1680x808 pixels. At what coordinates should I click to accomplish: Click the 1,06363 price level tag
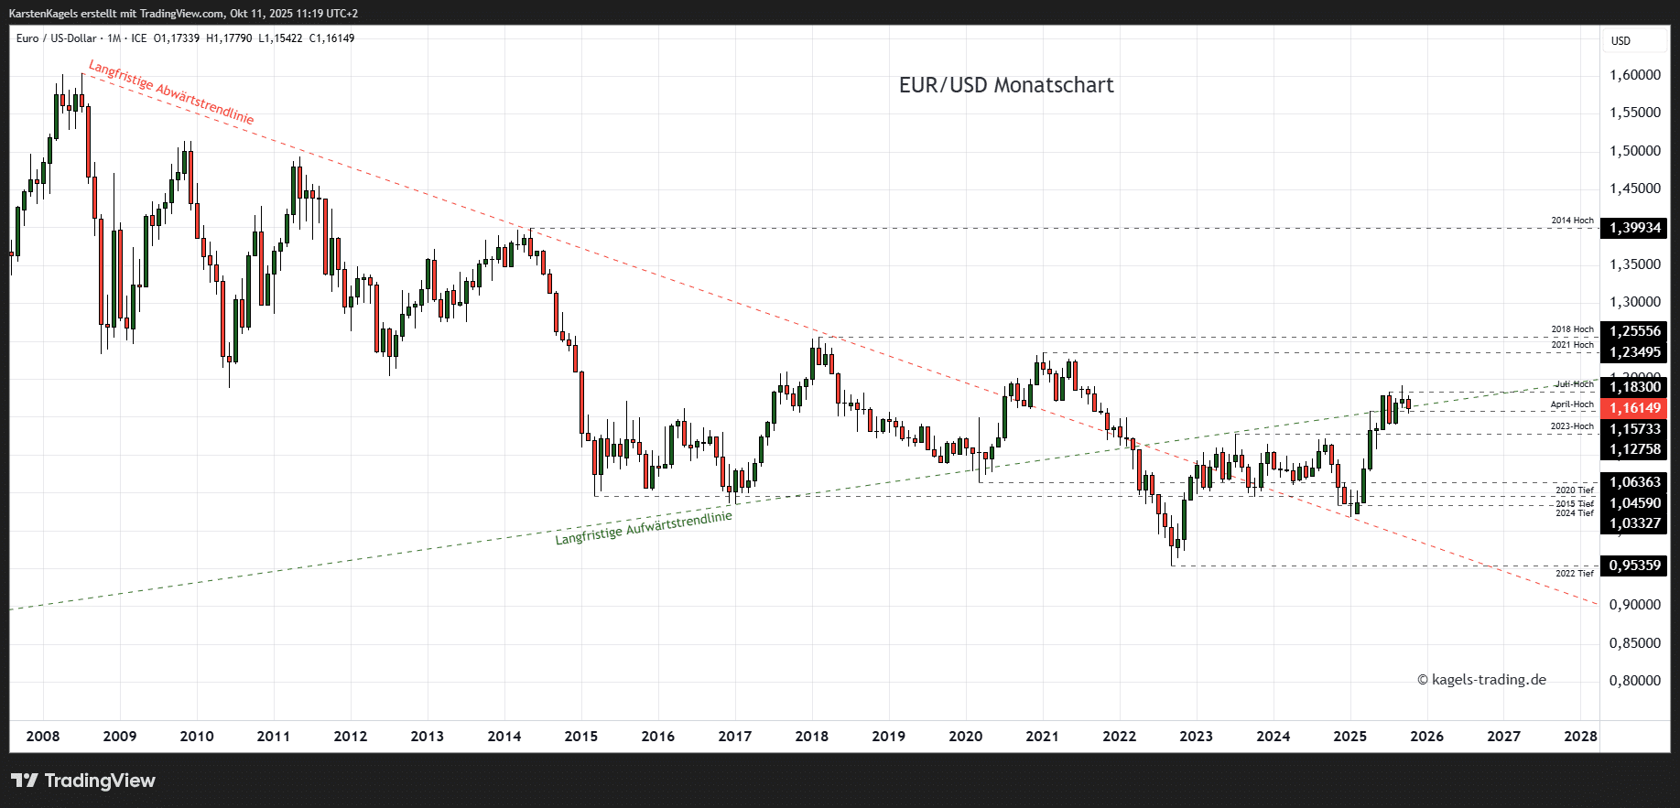coord(1634,482)
